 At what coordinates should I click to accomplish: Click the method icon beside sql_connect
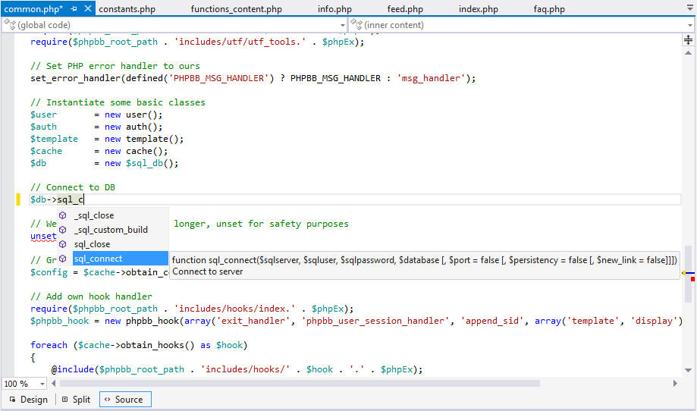[x=63, y=259]
